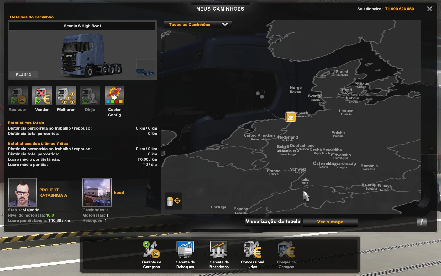Click the info icon below map
The height and width of the screenshot is (276, 441).
pos(421,222)
